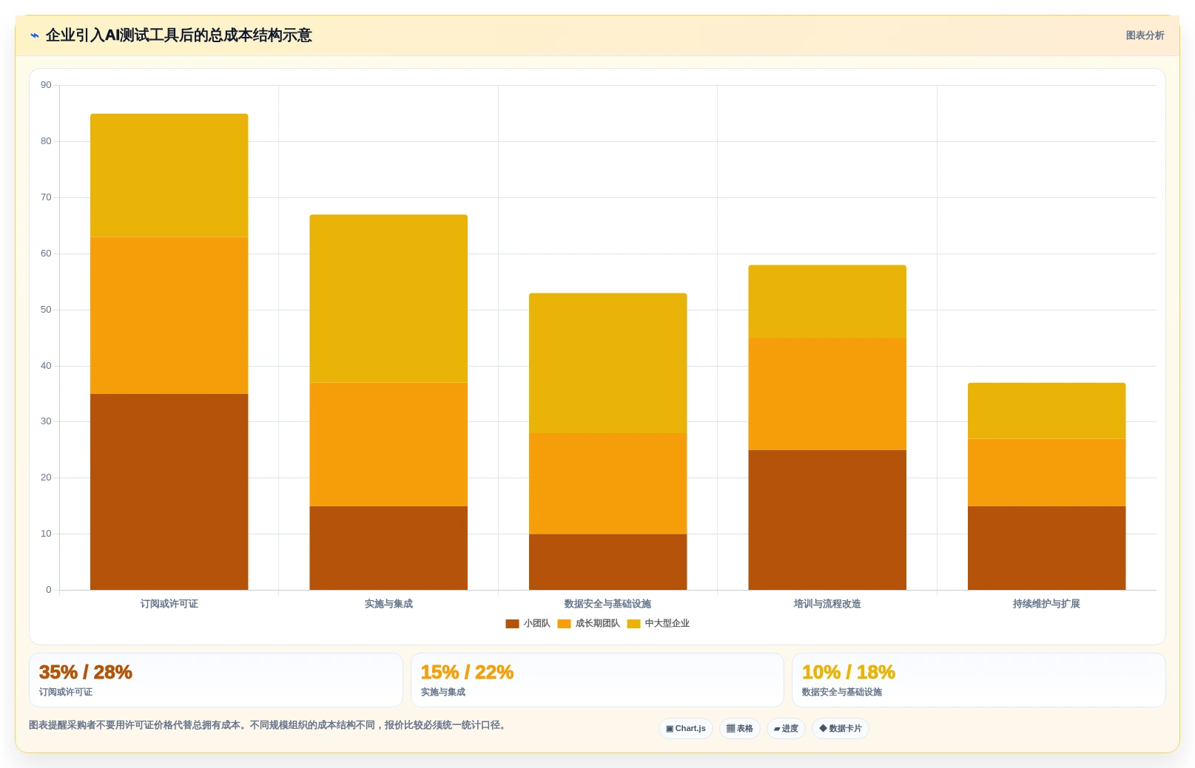Click the 实施与集成 x-axis label

388,604
